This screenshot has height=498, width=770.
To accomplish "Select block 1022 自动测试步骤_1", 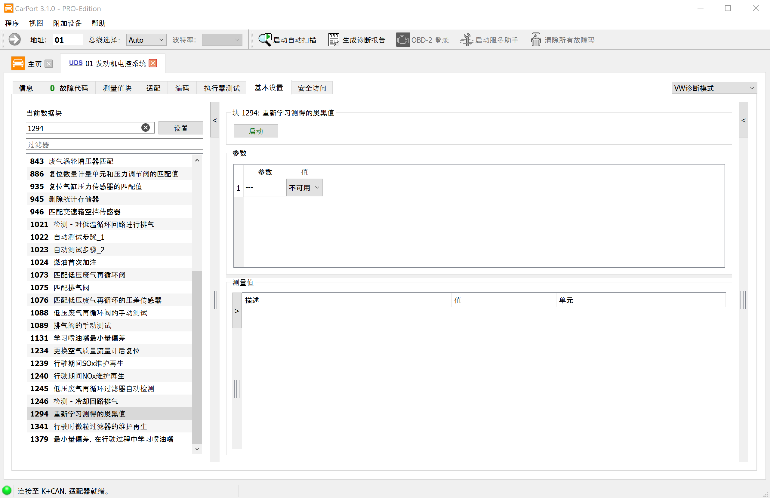I will (109, 237).
